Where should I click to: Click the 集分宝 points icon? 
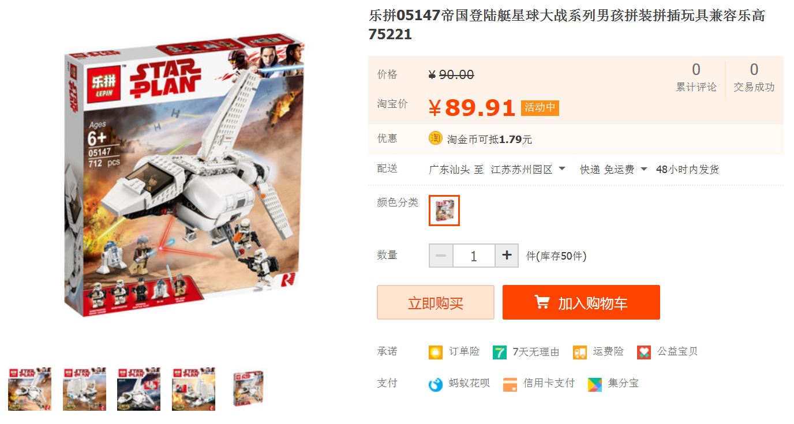coord(595,384)
